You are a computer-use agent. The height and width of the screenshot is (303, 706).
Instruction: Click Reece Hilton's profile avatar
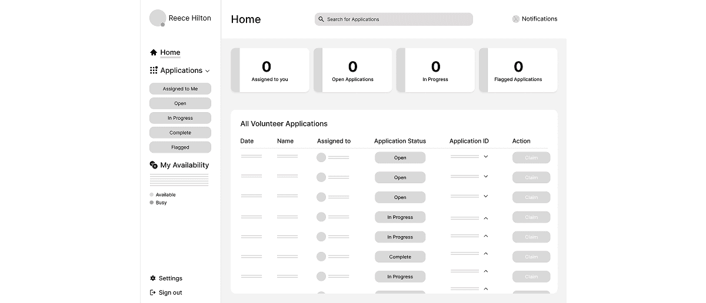click(x=158, y=18)
